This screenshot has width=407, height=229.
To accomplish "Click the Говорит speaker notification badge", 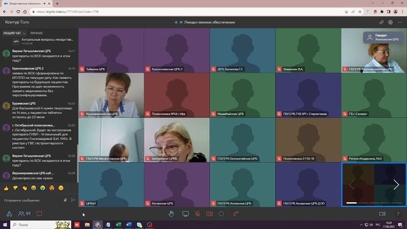I will tap(383, 37).
